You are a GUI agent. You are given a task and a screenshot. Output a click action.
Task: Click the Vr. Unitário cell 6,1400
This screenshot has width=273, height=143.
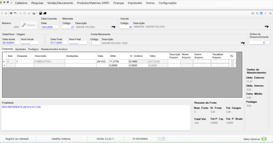point(138,61)
